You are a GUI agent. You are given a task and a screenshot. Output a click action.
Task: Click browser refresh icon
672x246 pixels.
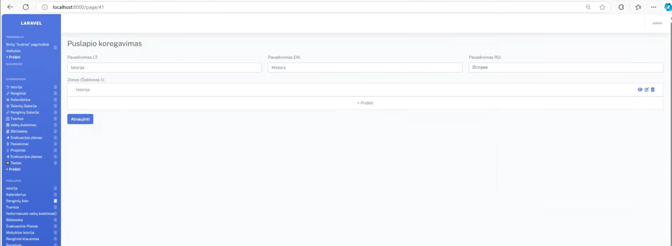[26, 7]
